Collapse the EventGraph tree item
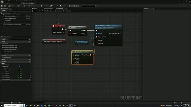191x107 pixels. pos(1,44)
